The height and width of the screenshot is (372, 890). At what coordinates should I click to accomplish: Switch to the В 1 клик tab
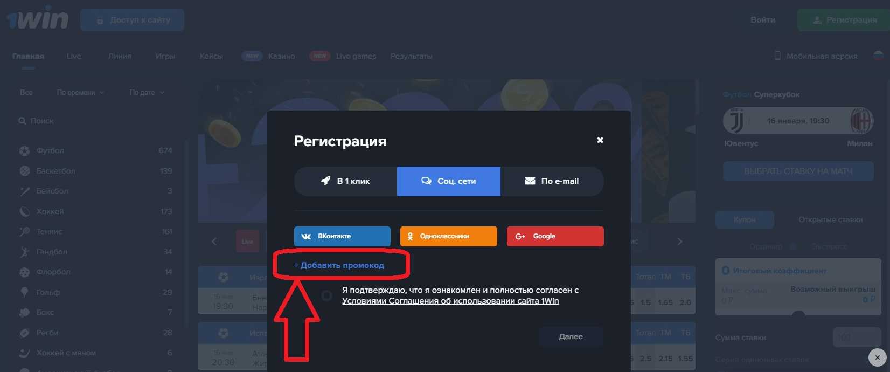(x=345, y=181)
